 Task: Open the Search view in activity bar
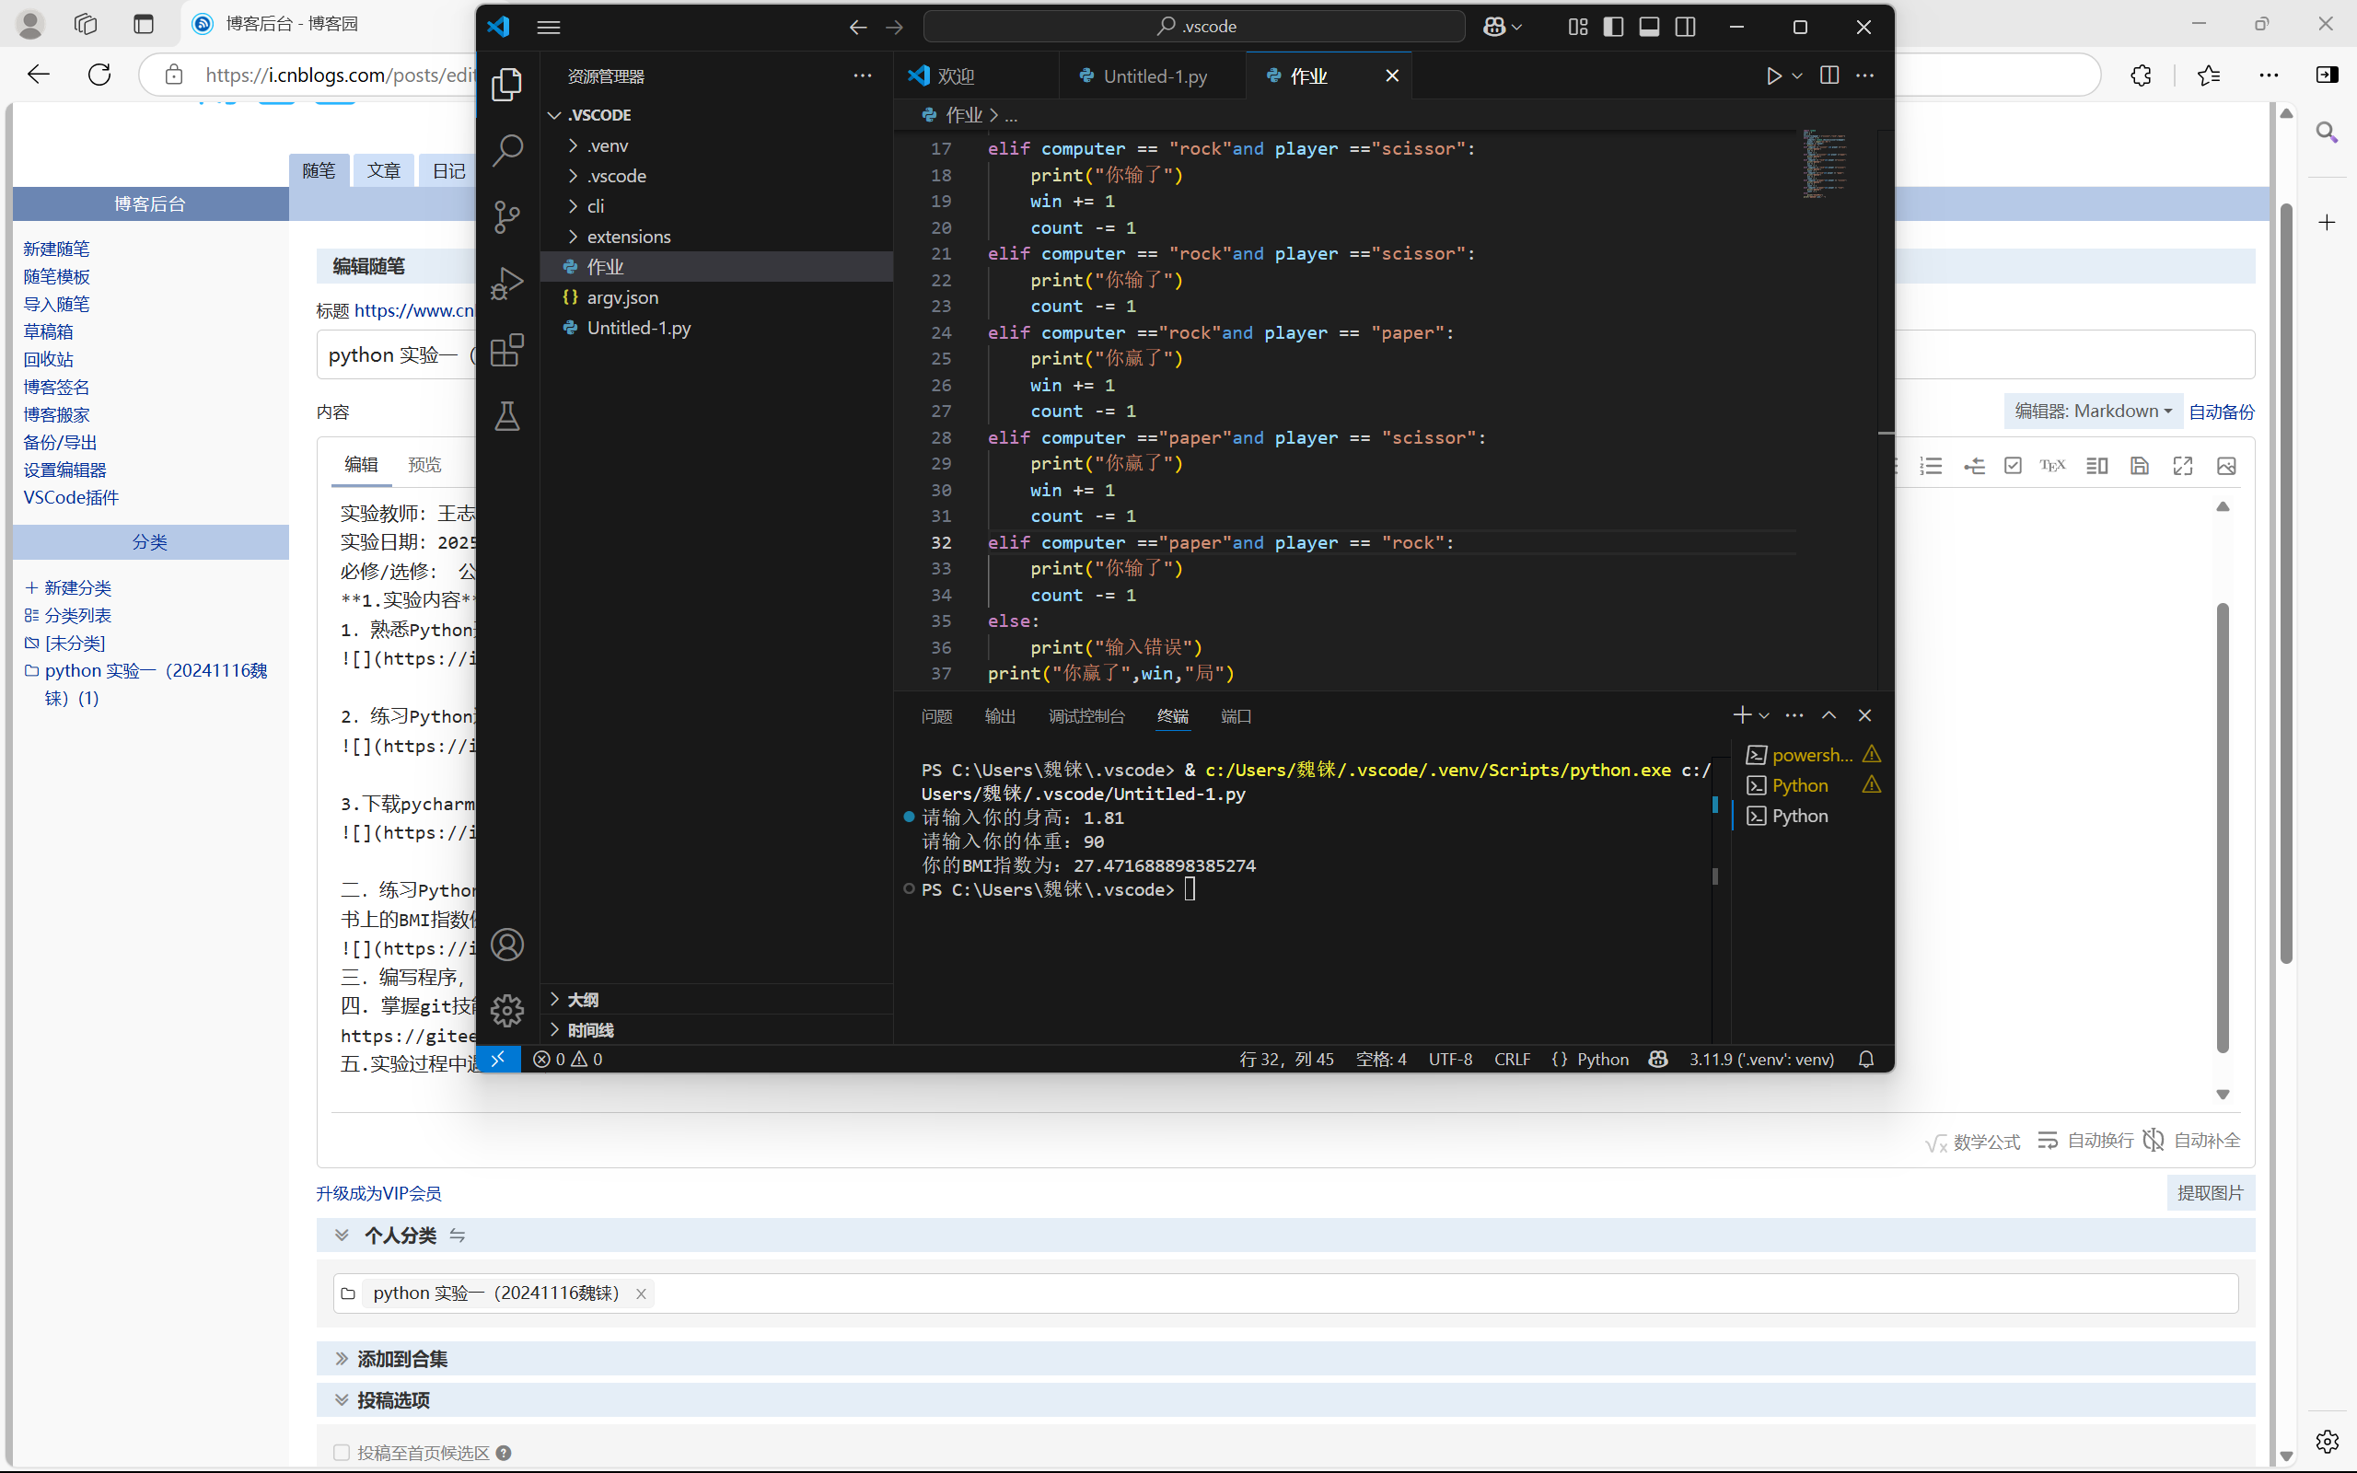click(507, 149)
